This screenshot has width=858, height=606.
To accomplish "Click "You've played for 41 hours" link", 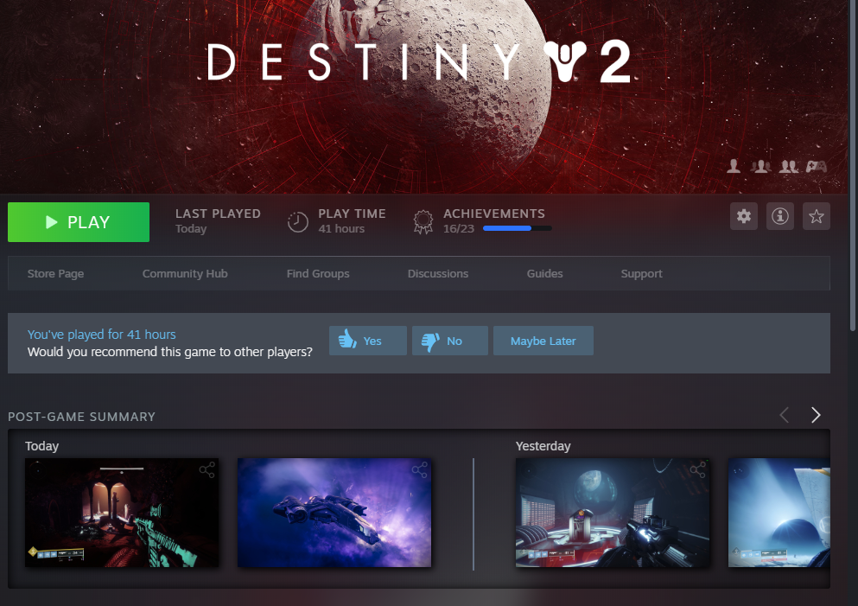I will pyautogui.click(x=102, y=335).
